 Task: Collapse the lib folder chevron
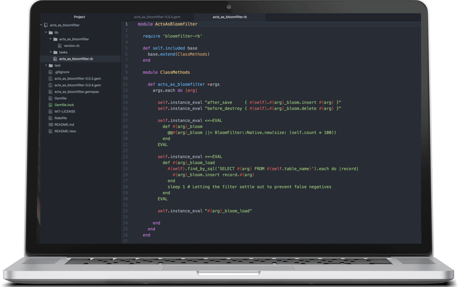point(46,32)
